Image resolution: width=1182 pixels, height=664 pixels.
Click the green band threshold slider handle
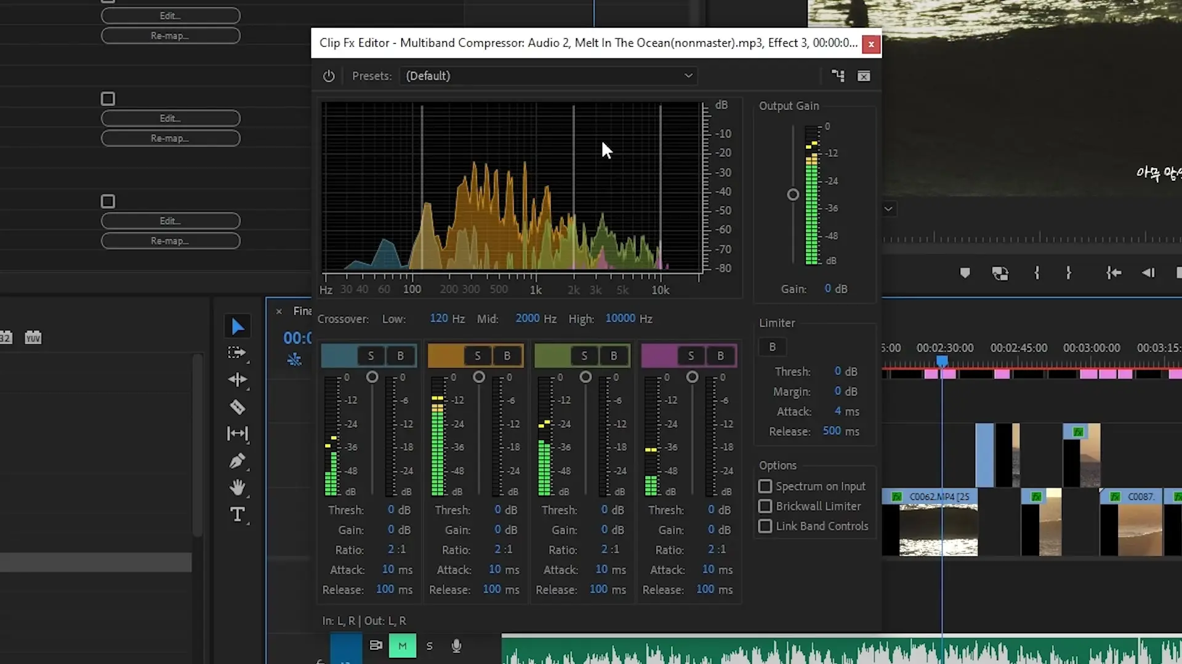tap(585, 377)
